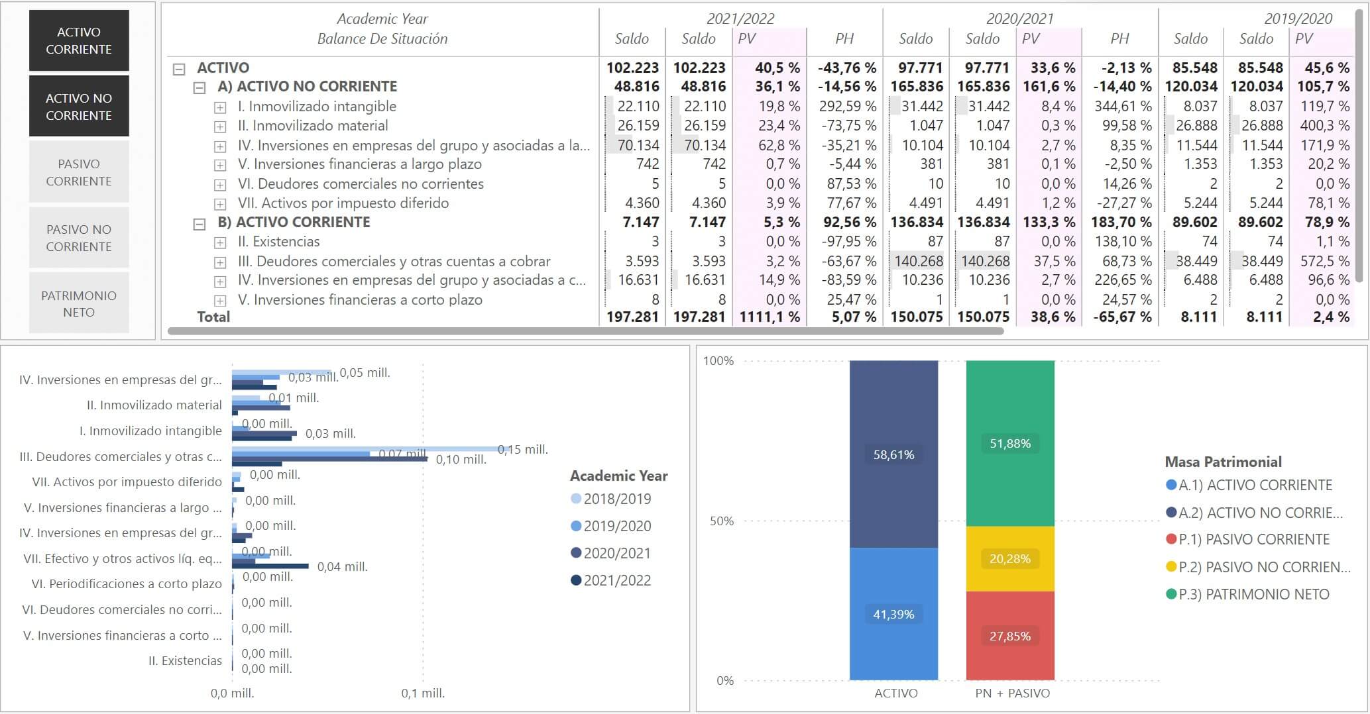Click the A.1) ACTIVO CORRIENTE legend dot
Viewport: 1370px width, 714px height.
pos(1171,485)
